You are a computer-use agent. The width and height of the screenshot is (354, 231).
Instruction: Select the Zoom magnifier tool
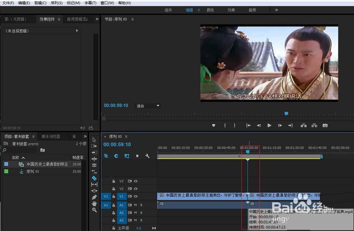(x=94, y=210)
